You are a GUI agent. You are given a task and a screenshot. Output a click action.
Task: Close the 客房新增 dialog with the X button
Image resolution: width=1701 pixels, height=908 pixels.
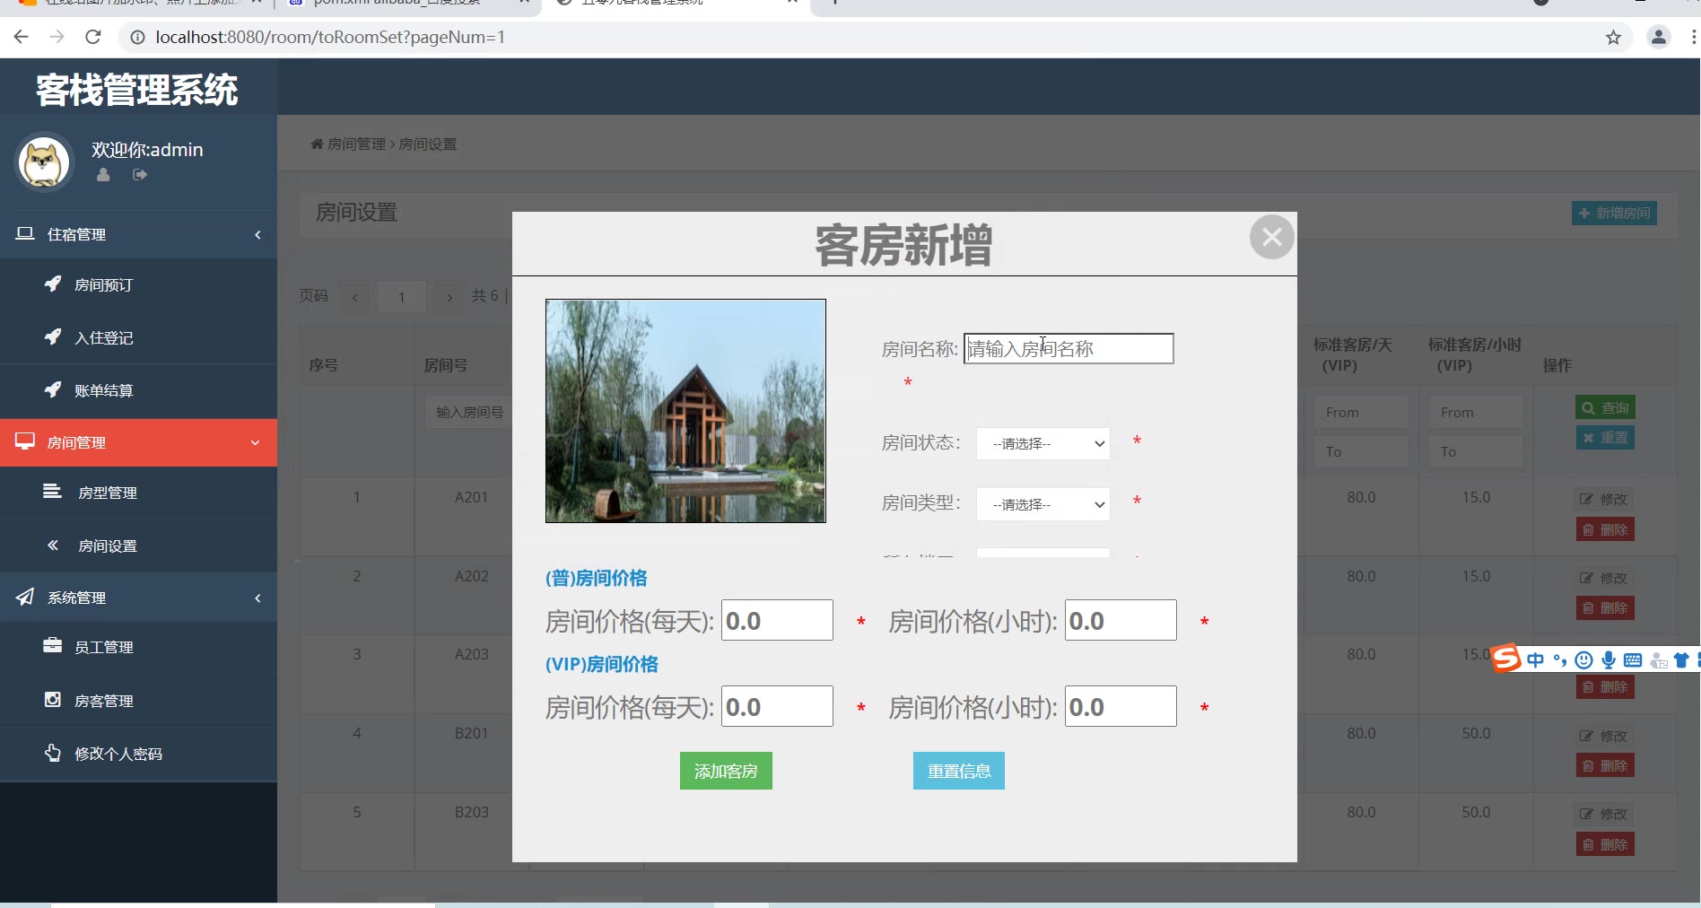click(x=1271, y=237)
